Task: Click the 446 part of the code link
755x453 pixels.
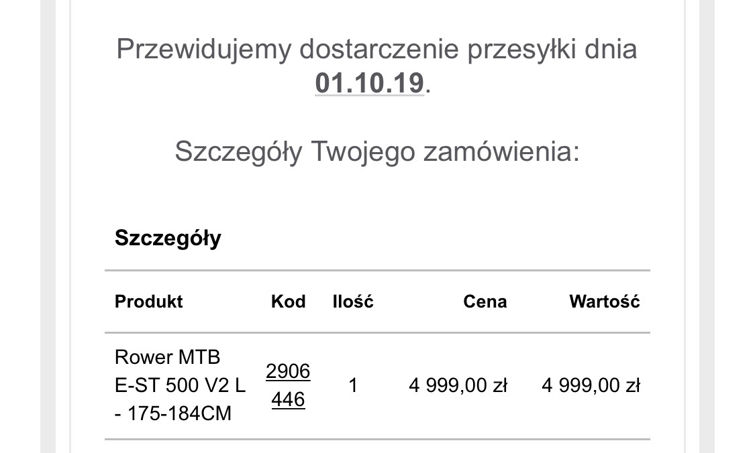Action: (288, 400)
